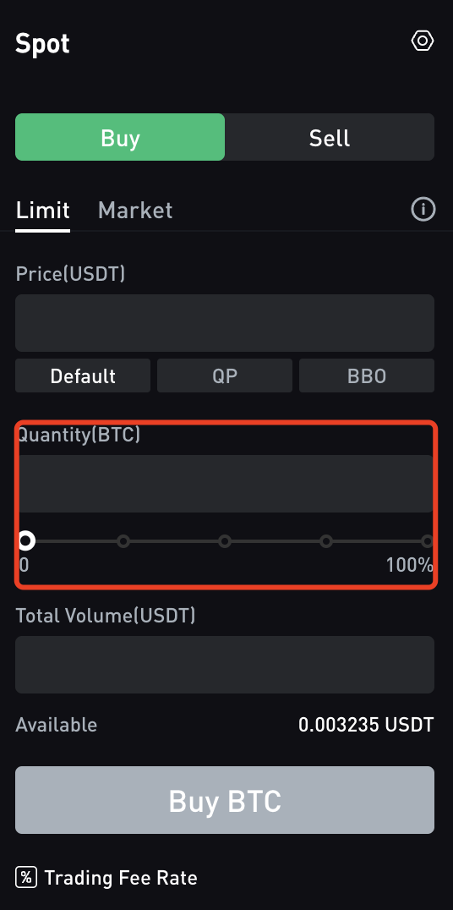Switch to the Sell side
The width and height of the screenshot is (453, 910).
point(330,137)
